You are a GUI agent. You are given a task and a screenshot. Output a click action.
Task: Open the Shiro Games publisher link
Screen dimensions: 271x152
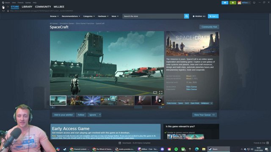click(191, 89)
